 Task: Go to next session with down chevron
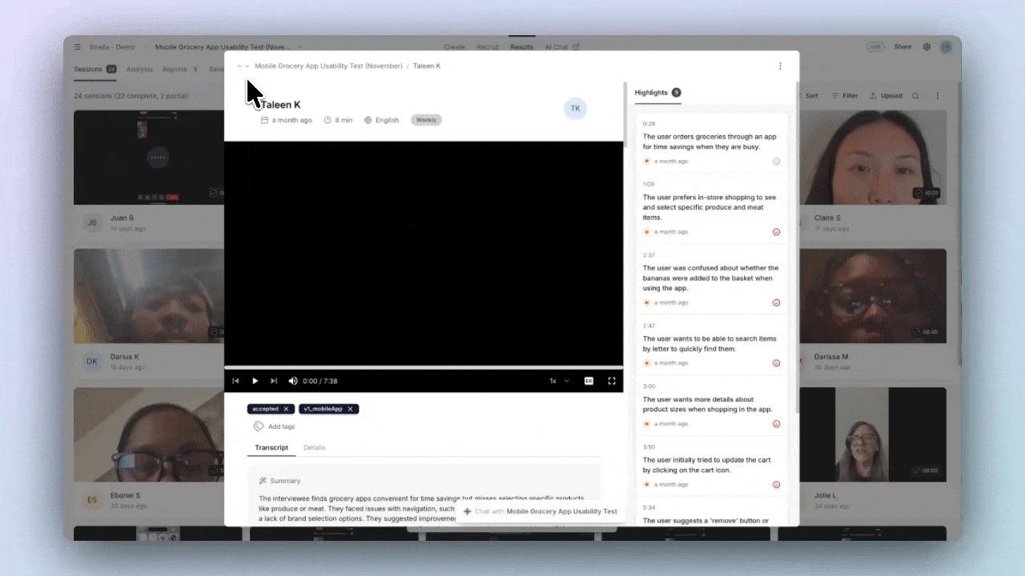point(247,66)
